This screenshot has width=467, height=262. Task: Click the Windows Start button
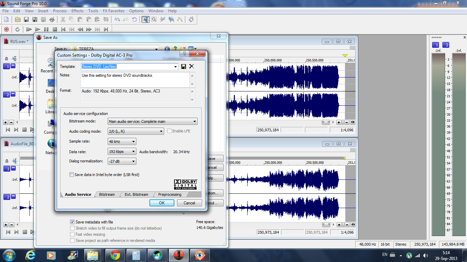tap(9, 255)
